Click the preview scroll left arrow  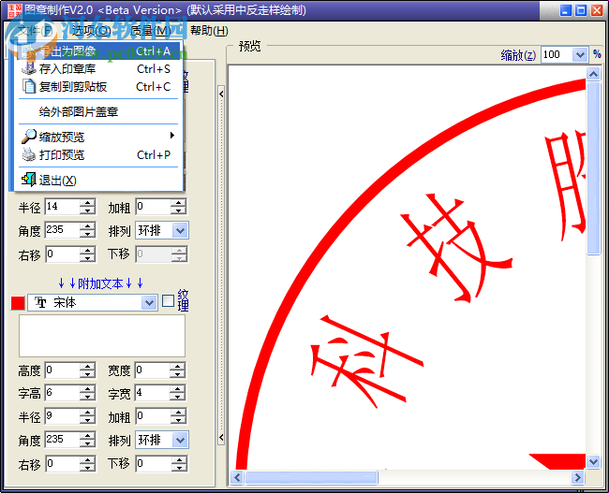237,477
